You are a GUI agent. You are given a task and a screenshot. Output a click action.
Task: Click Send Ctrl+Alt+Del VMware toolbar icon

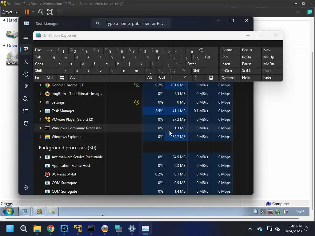pos(41,12)
